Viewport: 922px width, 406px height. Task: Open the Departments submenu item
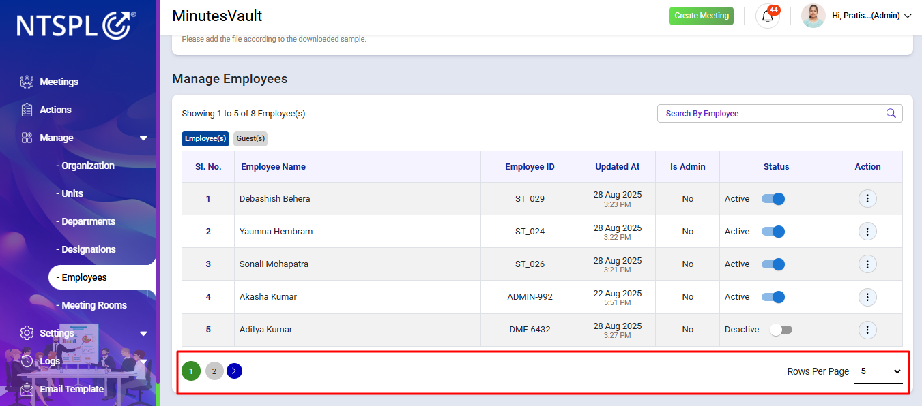point(86,221)
